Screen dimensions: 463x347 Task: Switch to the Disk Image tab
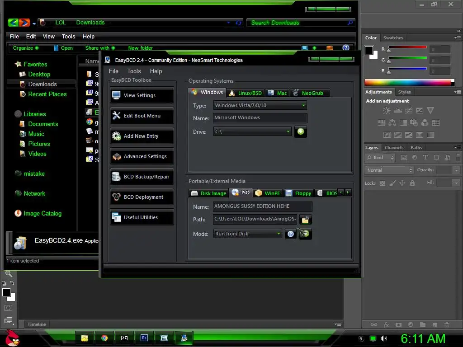208,193
